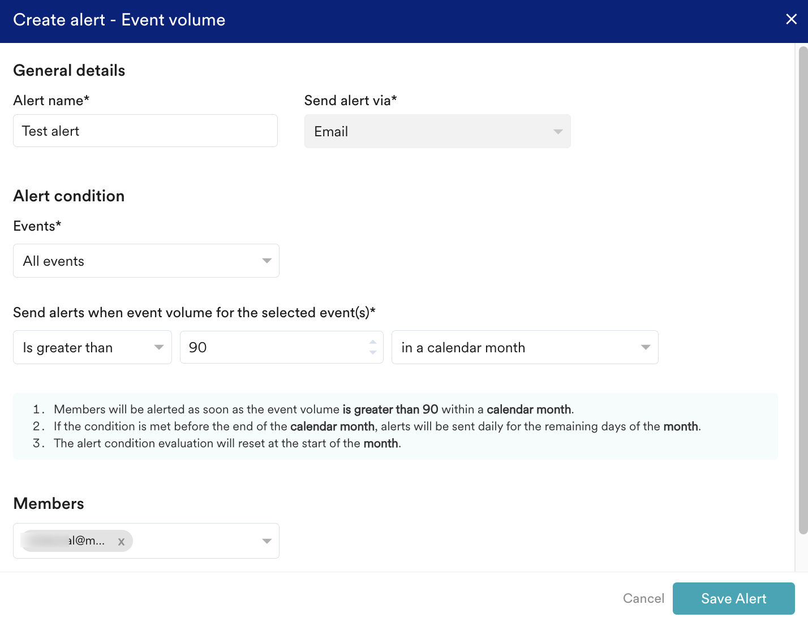Open the All events dropdown

[x=136, y=261]
